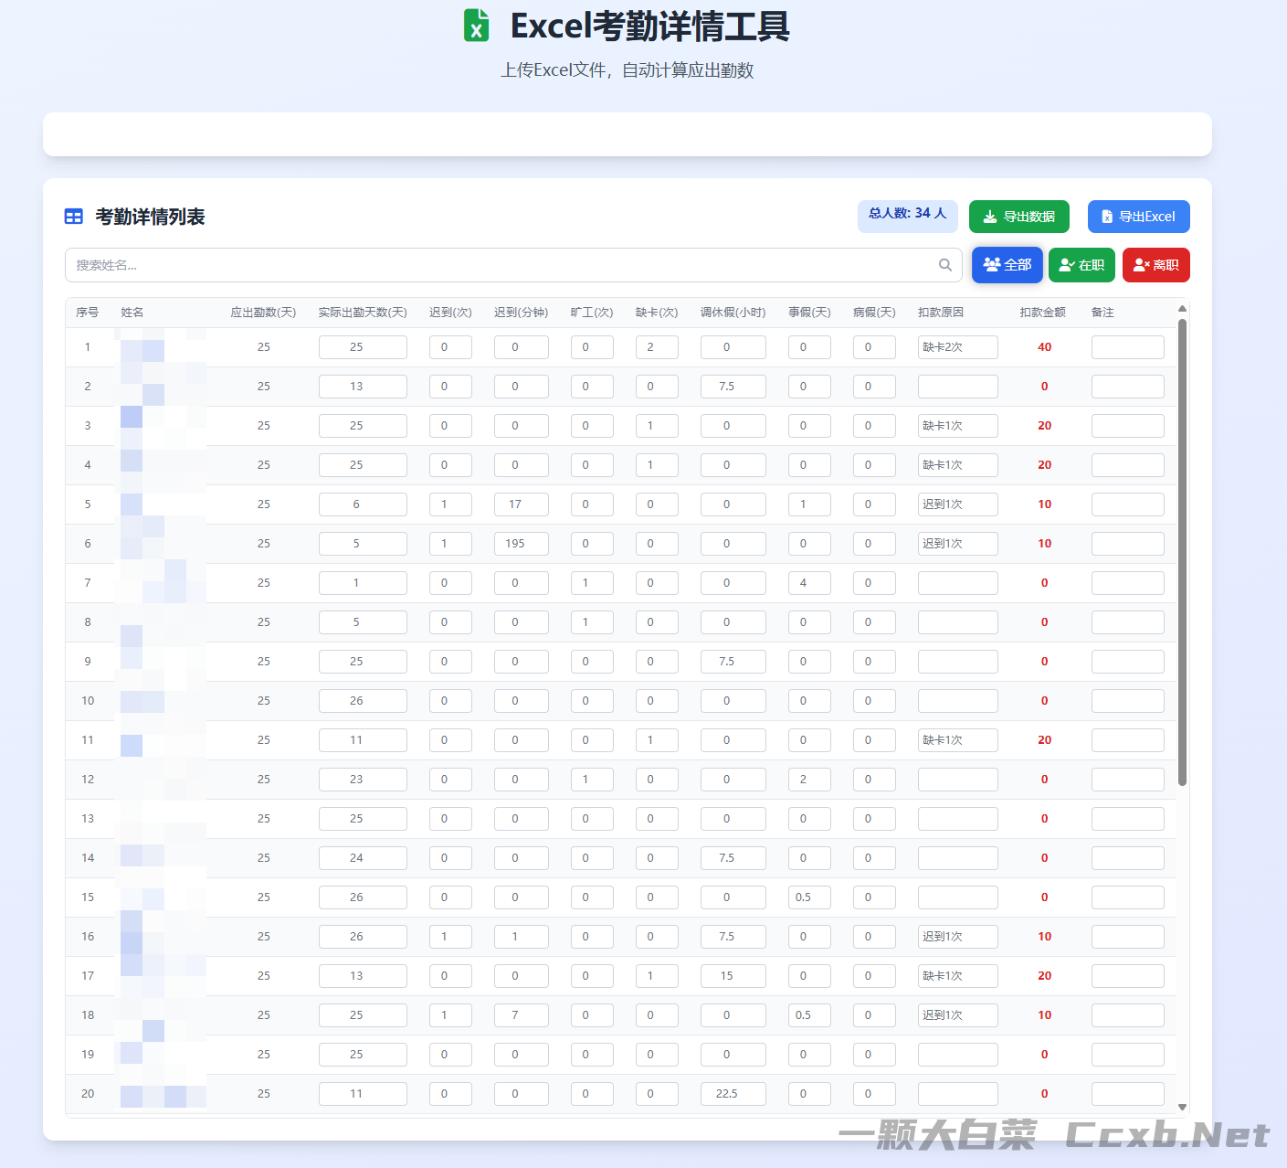This screenshot has width=1287, height=1168.
Task: Click 实际出勤 field 13 in row 2
Action: click(x=363, y=387)
